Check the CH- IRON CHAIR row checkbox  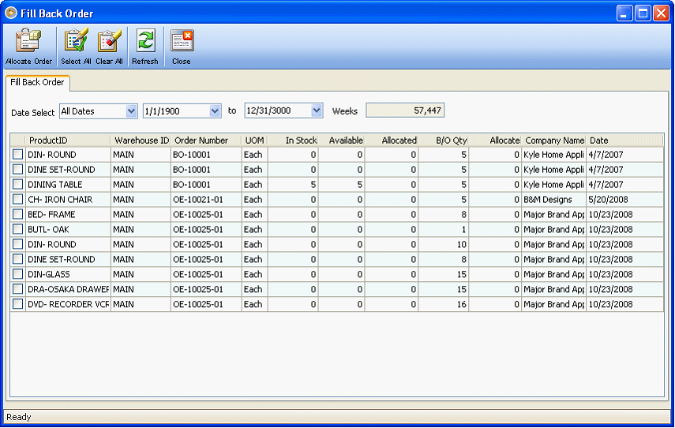tap(17, 199)
